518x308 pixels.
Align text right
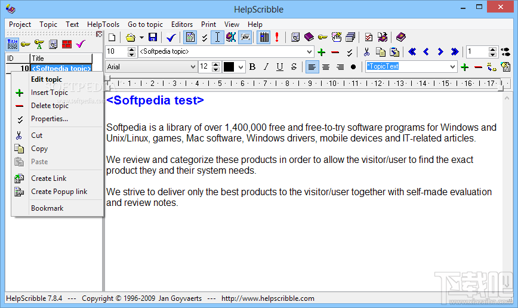click(x=340, y=67)
